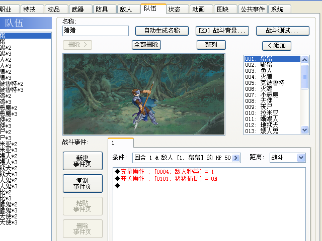Switch to the 防具 tab
Viewport: 322px width, 241px height.
(105, 9)
